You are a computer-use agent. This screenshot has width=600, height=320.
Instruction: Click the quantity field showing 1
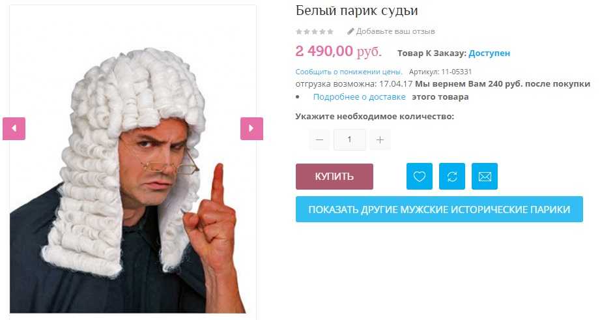coord(350,139)
